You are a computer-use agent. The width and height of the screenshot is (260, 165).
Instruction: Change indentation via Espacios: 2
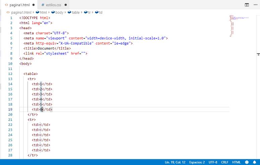tap(197, 162)
